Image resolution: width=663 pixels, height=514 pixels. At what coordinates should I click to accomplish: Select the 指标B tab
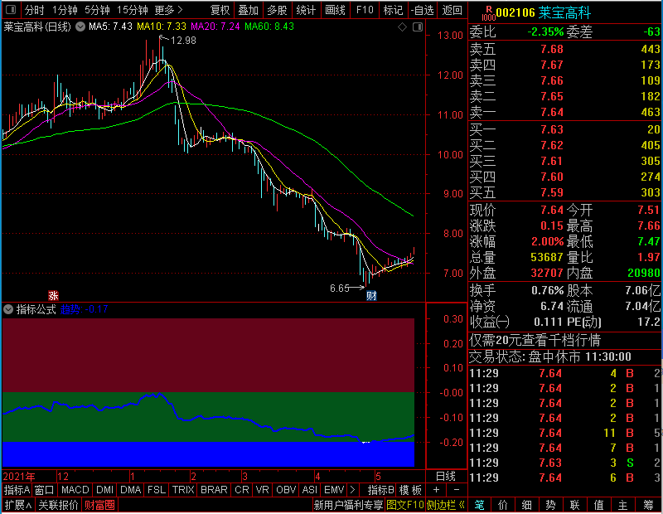(380, 490)
